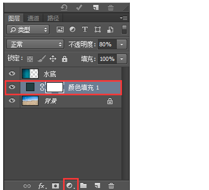Click the link layers icon
Viewport: 209px width, 190px height.
click(27, 186)
